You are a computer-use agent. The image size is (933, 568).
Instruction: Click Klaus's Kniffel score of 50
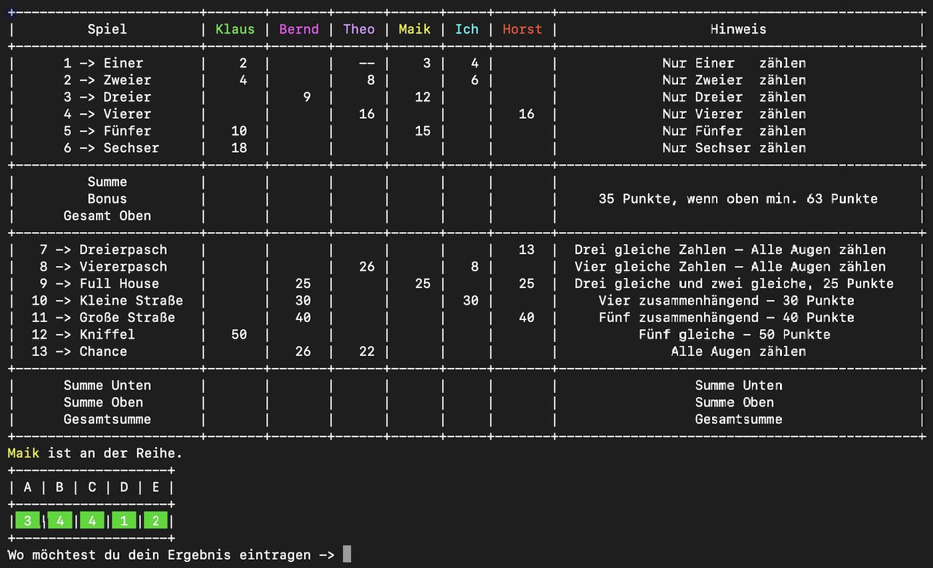[x=239, y=335]
